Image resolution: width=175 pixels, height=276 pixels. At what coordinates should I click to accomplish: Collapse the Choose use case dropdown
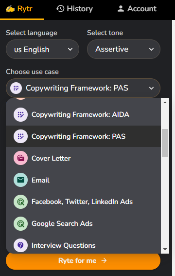(83, 88)
